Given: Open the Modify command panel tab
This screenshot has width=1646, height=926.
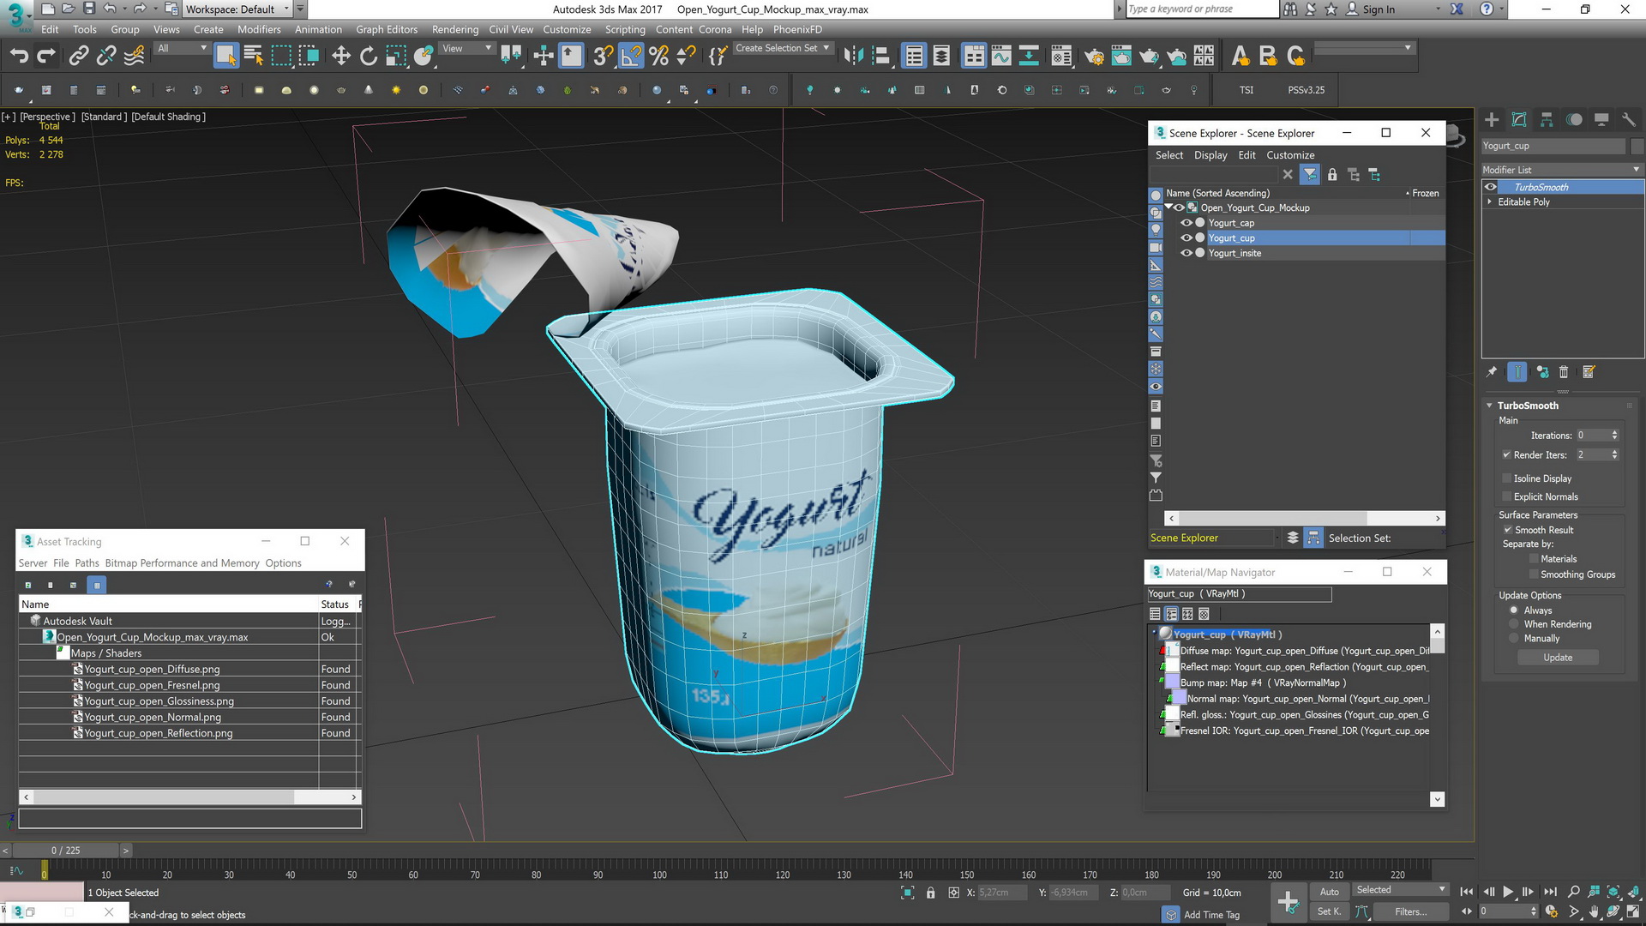Looking at the screenshot, I should click(1519, 120).
